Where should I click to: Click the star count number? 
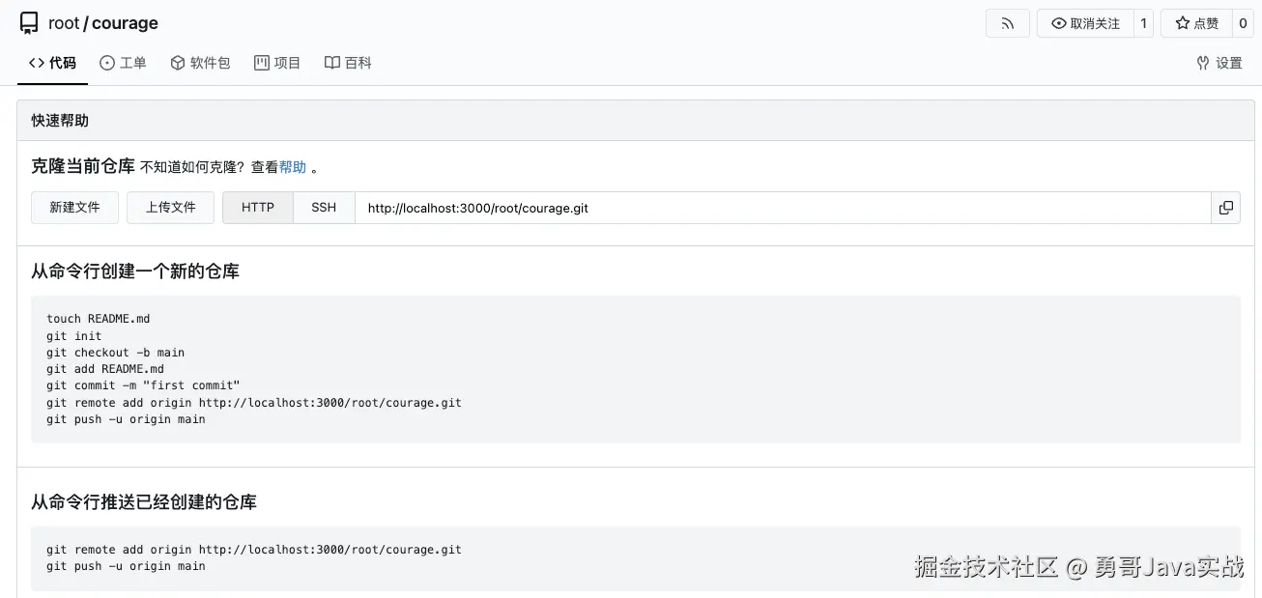pyautogui.click(x=1243, y=23)
